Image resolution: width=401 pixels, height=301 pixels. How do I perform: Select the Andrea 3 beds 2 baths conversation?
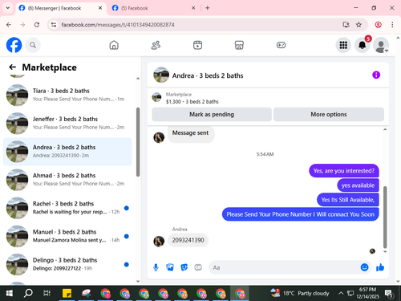[67, 152]
